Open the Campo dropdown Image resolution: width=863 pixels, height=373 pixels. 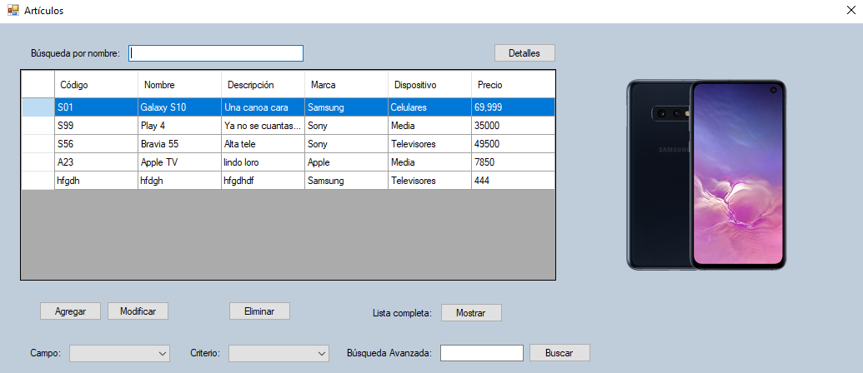119,353
